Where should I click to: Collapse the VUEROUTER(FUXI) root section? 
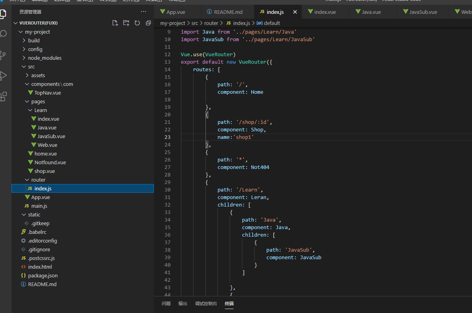15,23
